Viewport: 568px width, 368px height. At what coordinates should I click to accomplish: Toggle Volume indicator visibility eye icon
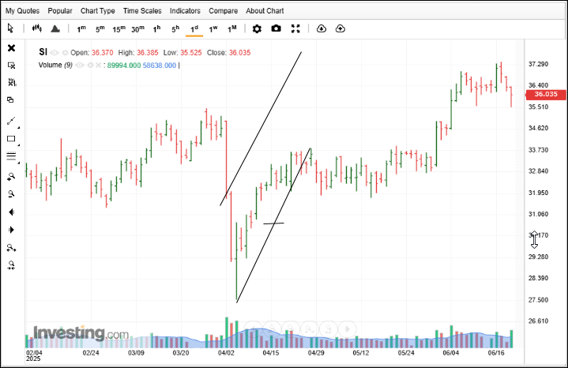[x=80, y=66]
